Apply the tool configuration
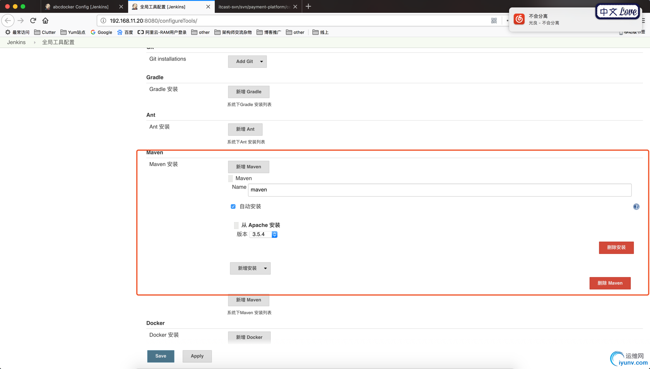 tap(197, 356)
